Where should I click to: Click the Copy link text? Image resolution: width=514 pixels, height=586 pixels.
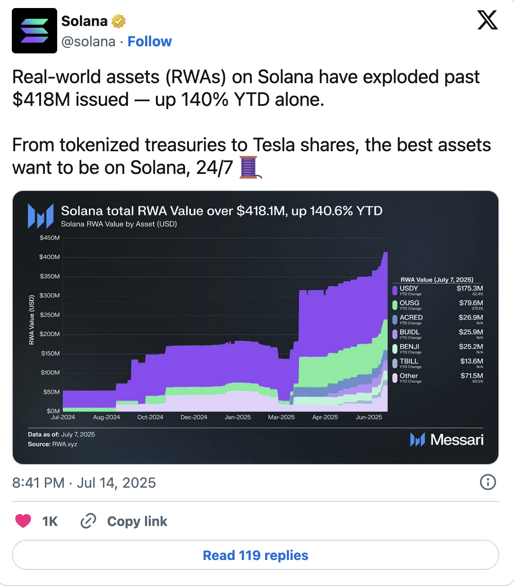pos(137,521)
